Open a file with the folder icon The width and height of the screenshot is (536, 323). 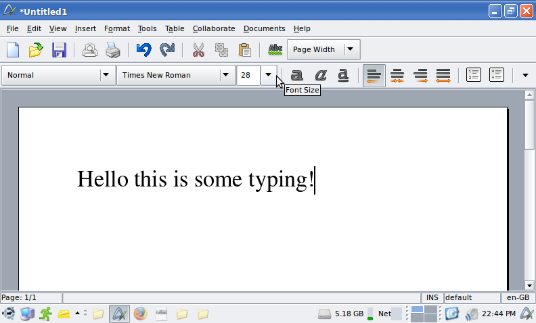(x=36, y=49)
